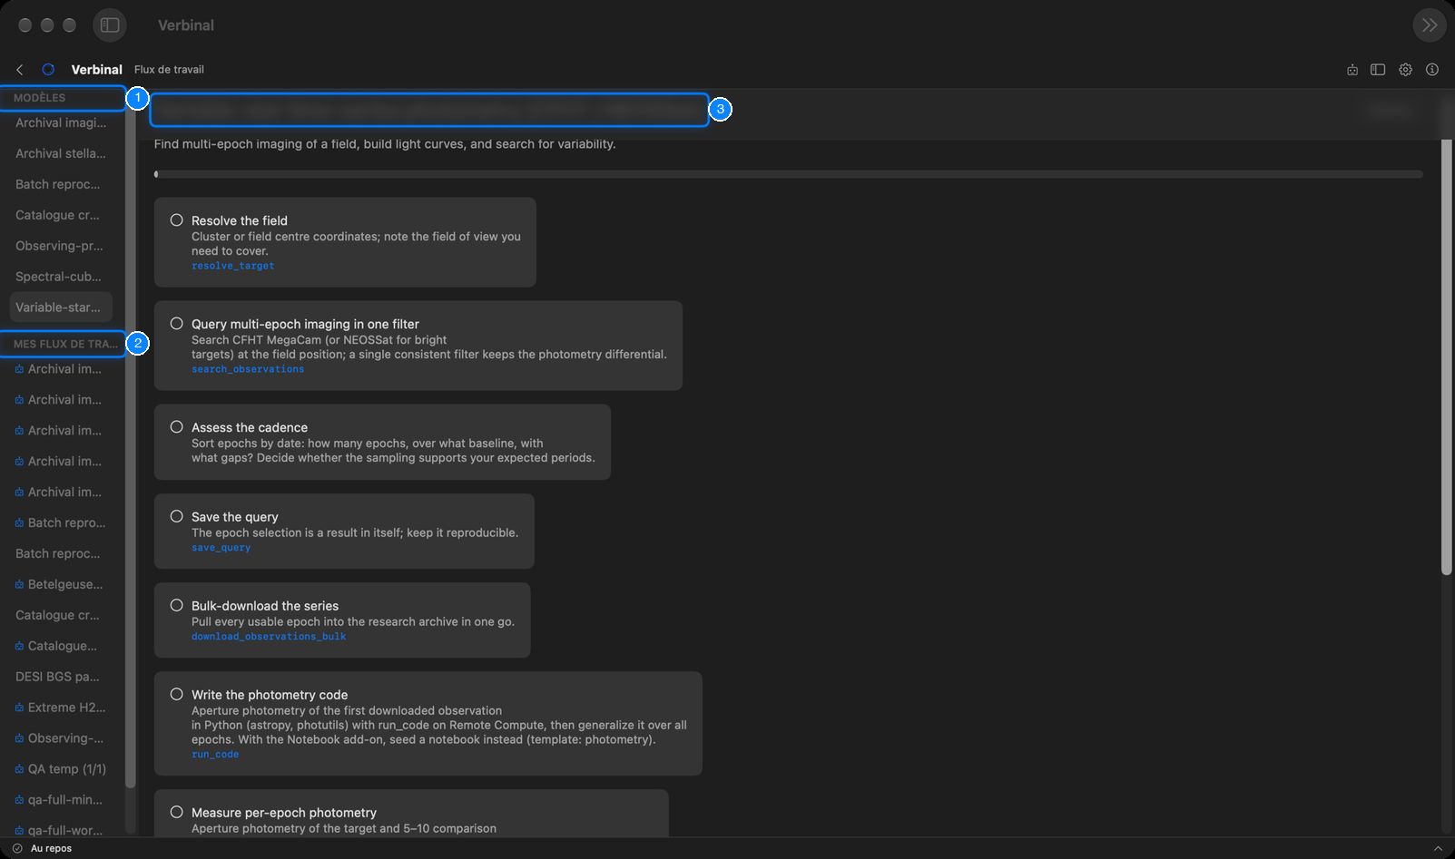Mark 'Query multi-epoch imaging in one filter' circle
The width and height of the screenshot is (1455, 859).
[x=177, y=324]
